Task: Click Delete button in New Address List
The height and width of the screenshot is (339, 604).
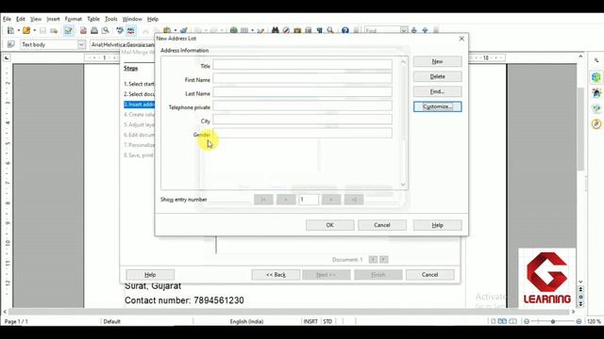Action: point(437,76)
